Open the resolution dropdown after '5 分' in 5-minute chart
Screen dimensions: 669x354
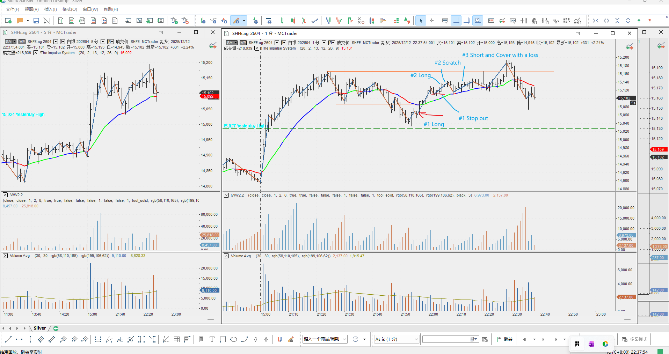pos(103,42)
